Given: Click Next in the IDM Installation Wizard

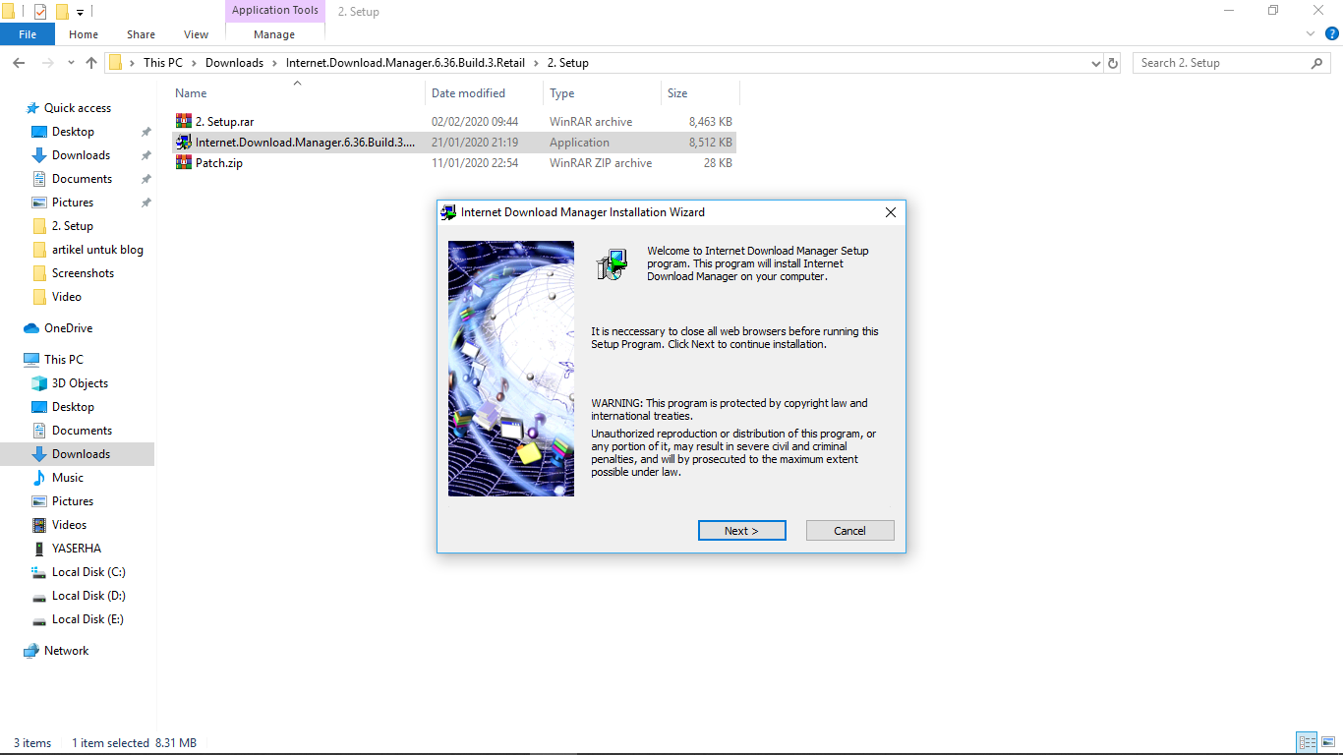Looking at the screenshot, I should [741, 531].
